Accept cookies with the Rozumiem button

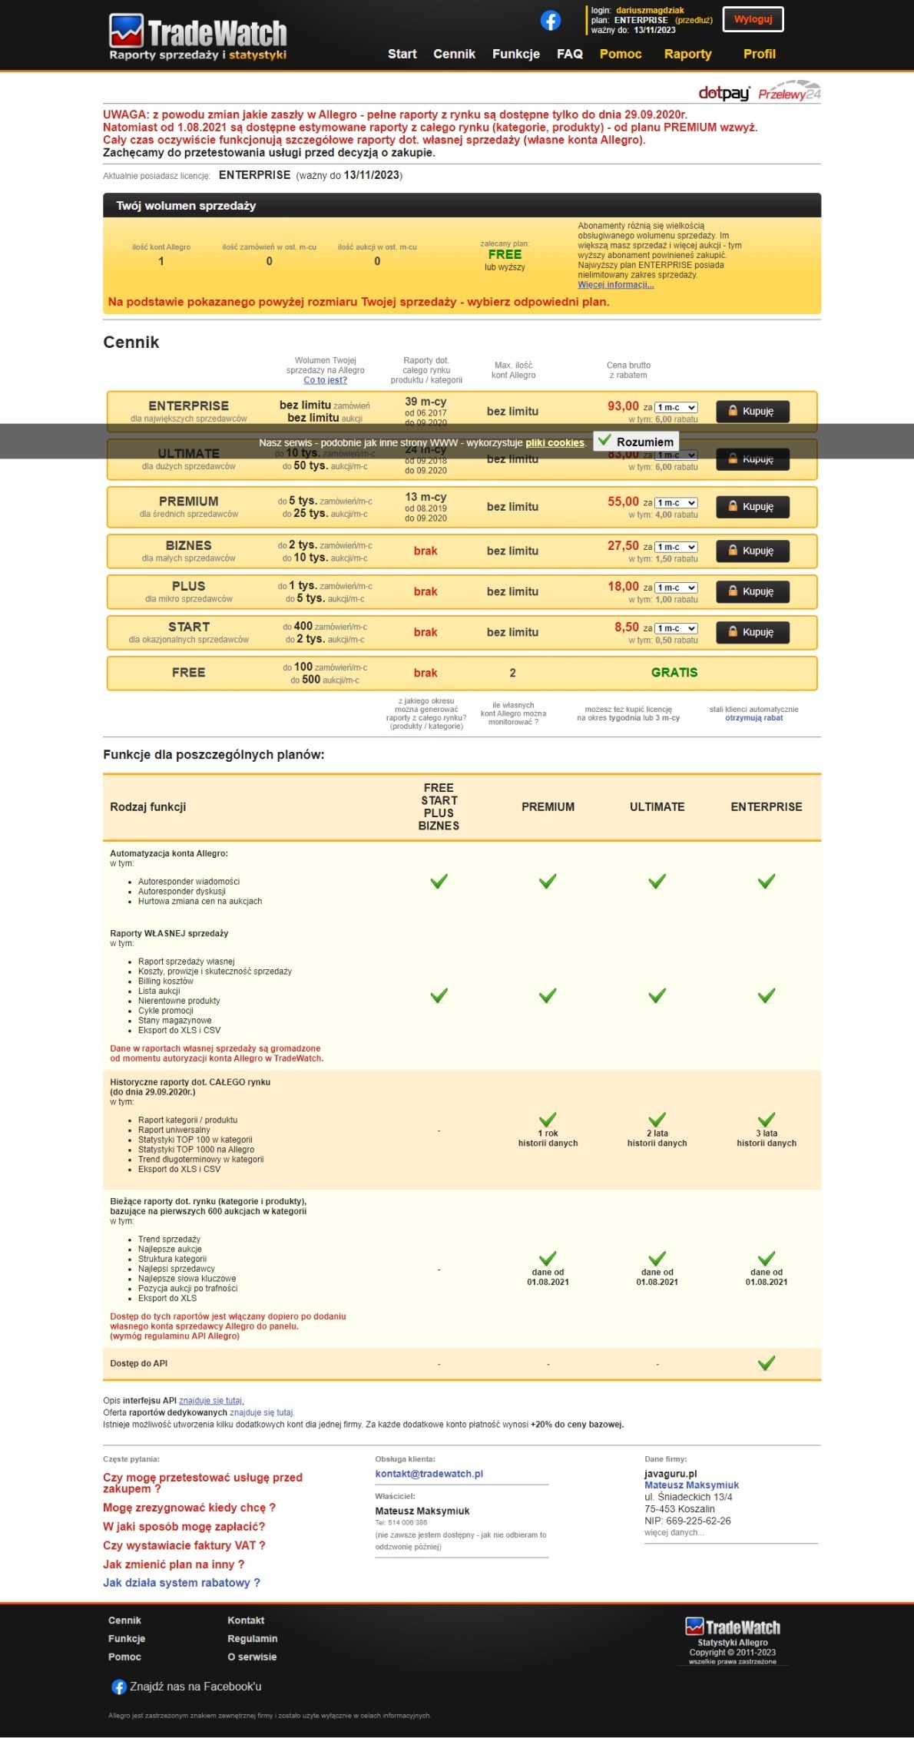(637, 442)
